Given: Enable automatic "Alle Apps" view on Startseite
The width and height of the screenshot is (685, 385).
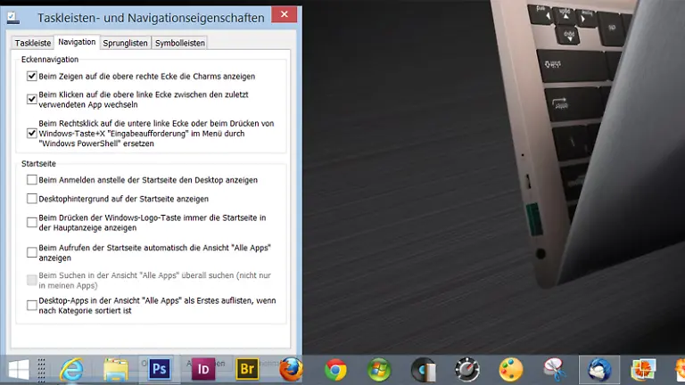Looking at the screenshot, I should click(32, 252).
